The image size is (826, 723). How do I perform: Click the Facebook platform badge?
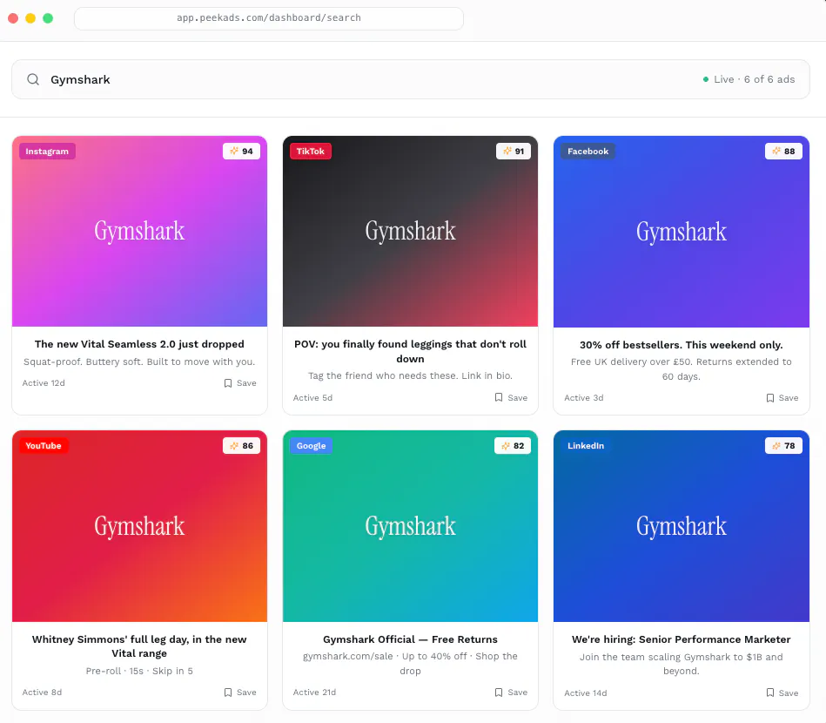pyautogui.click(x=588, y=151)
